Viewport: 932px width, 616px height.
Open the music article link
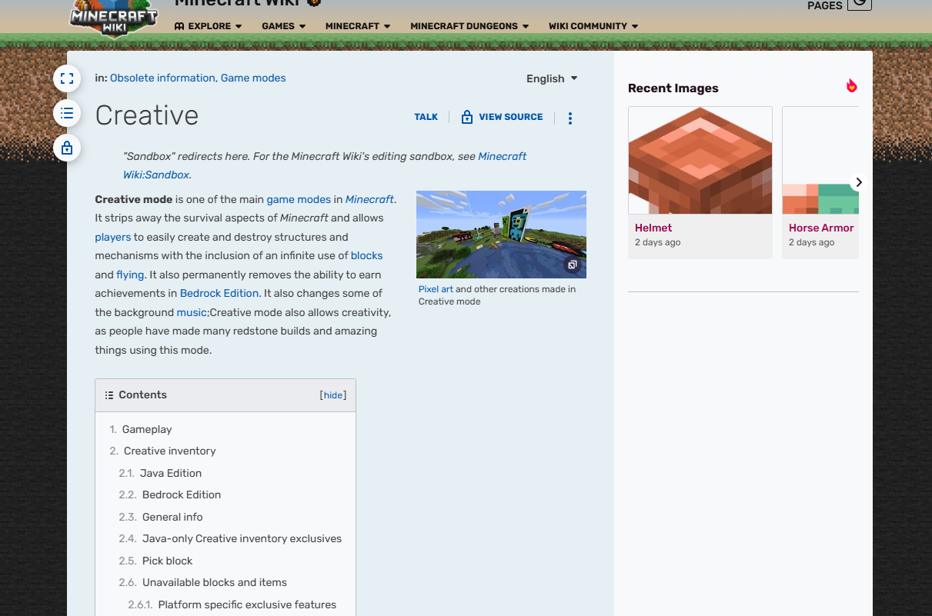point(192,312)
